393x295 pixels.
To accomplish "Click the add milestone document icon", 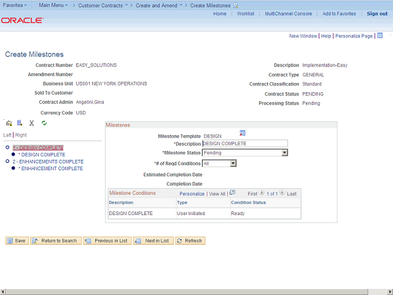I will point(20,123).
